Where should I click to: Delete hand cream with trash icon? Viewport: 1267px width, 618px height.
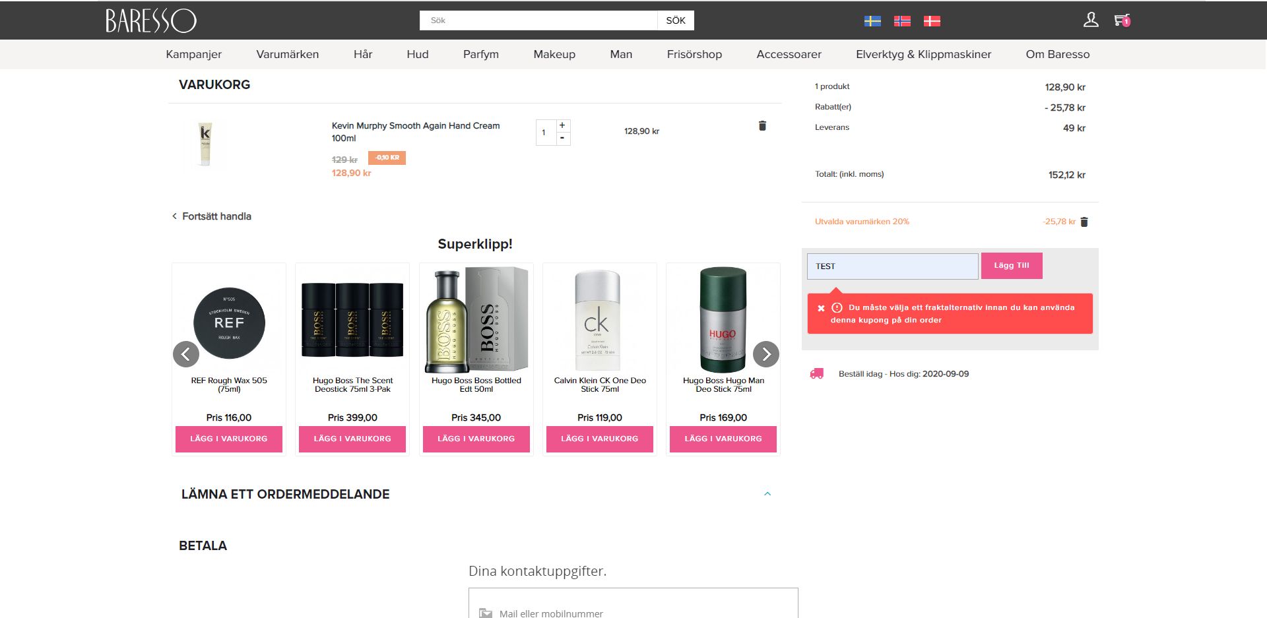point(762,126)
